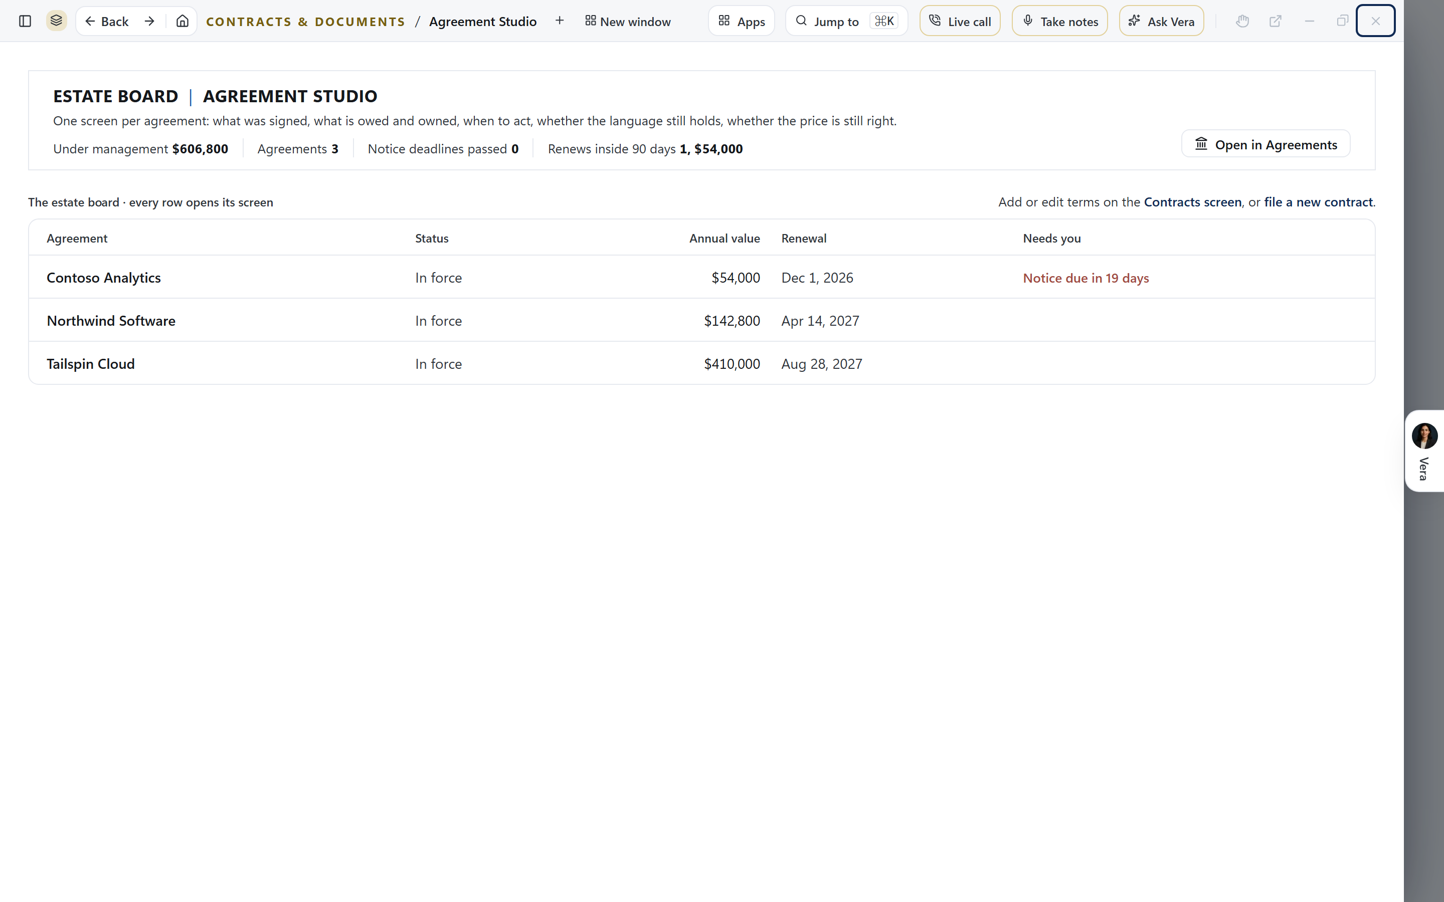Click Open in Agreements button
Image resolution: width=1444 pixels, height=902 pixels.
pyautogui.click(x=1266, y=144)
